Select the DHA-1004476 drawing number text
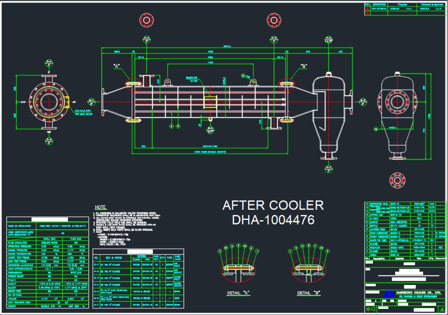The width and height of the screenshot is (448, 315). [x=273, y=220]
